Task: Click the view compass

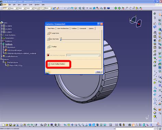Action: (x=136, y=22)
